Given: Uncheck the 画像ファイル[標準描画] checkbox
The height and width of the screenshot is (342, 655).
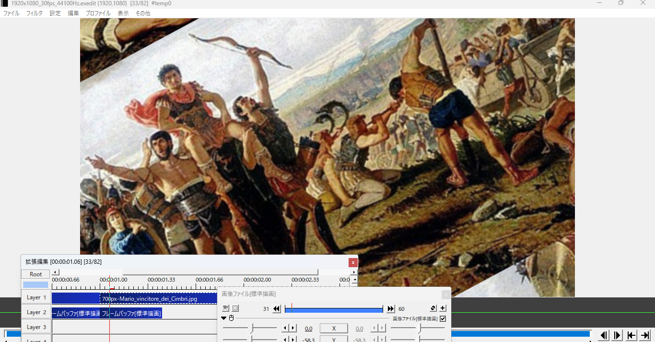Looking at the screenshot, I should pyautogui.click(x=443, y=318).
